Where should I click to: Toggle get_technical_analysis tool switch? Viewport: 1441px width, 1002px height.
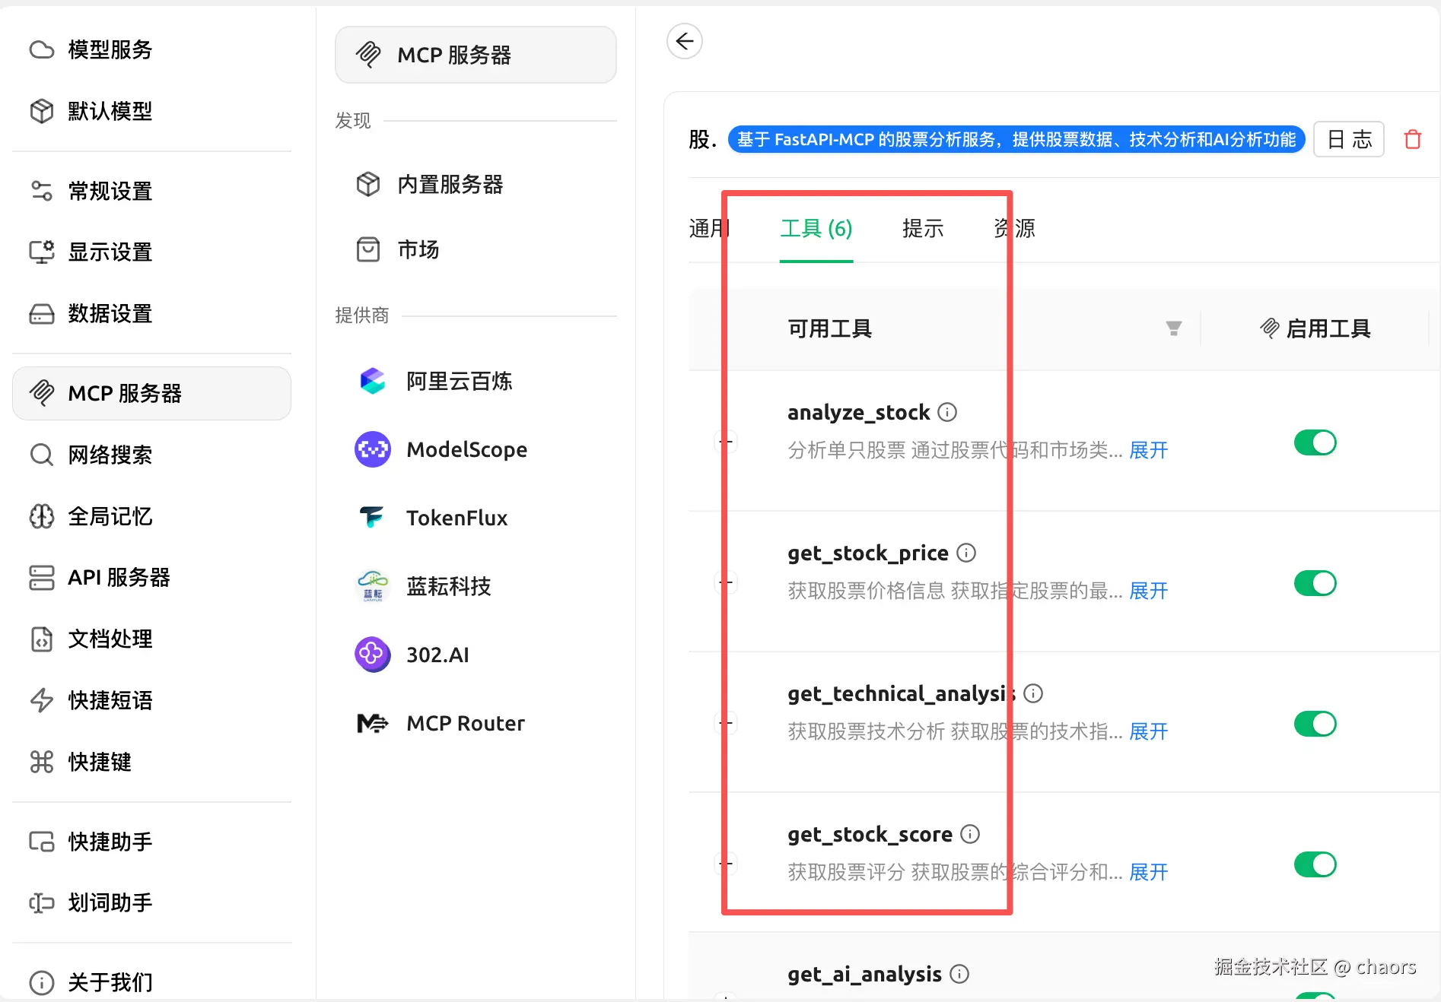(1315, 724)
